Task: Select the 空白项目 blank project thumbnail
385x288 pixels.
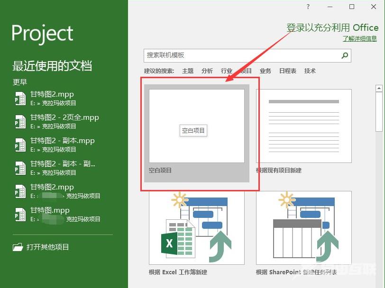Action: (x=197, y=126)
